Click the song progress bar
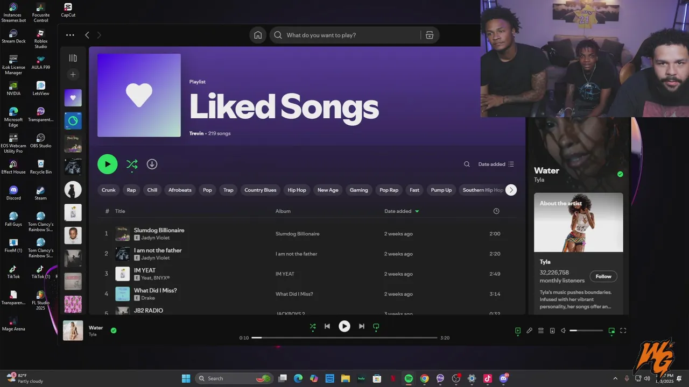 point(344,338)
